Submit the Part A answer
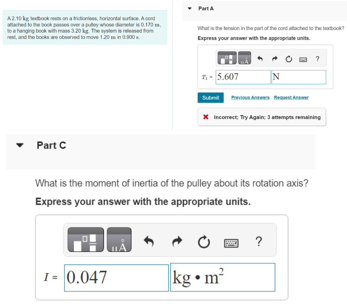Image resolution: width=347 pixels, height=304 pixels. coord(210,97)
